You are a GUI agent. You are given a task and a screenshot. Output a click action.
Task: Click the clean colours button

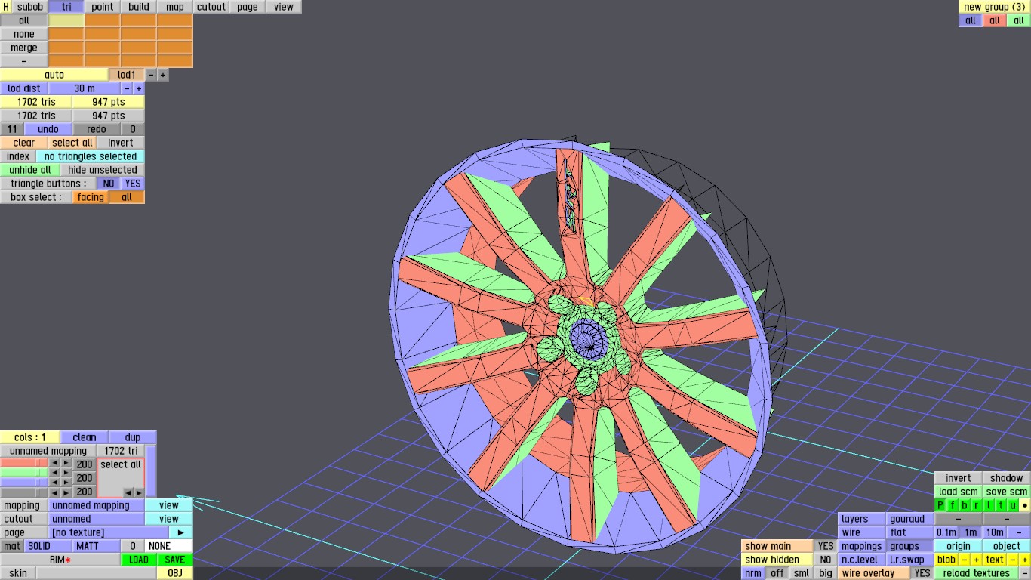pyautogui.click(x=85, y=437)
